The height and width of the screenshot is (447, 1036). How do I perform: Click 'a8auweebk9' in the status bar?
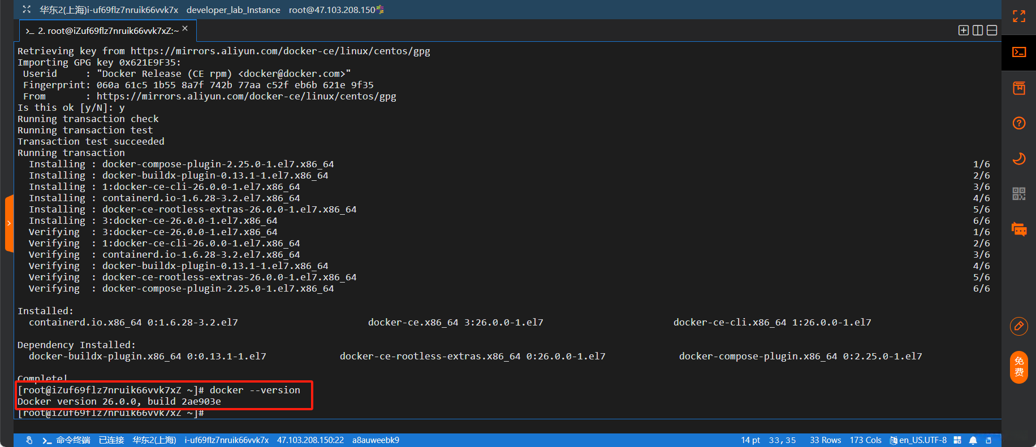pyautogui.click(x=375, y=440)
